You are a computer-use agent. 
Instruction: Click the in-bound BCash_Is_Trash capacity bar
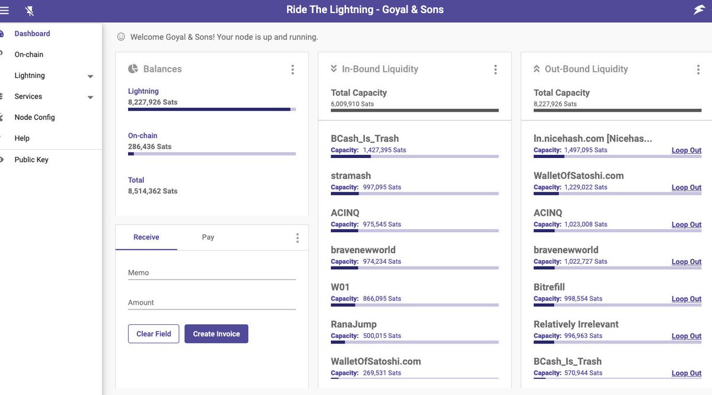click(415, 156)
